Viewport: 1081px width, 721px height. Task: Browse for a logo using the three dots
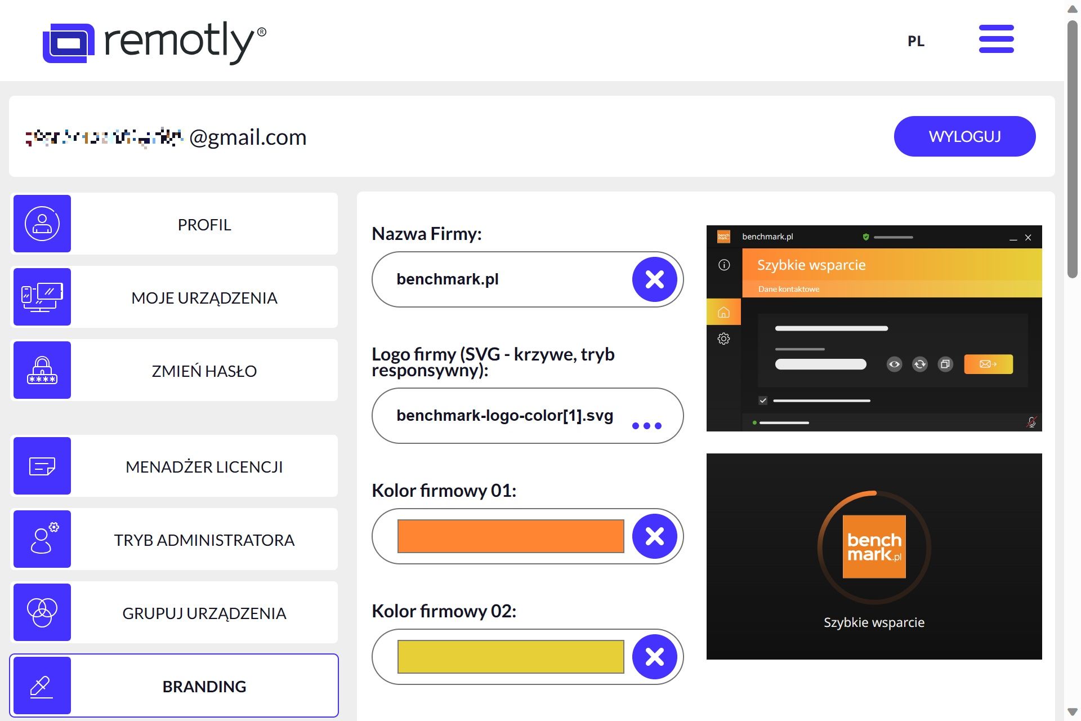[647, 426]
